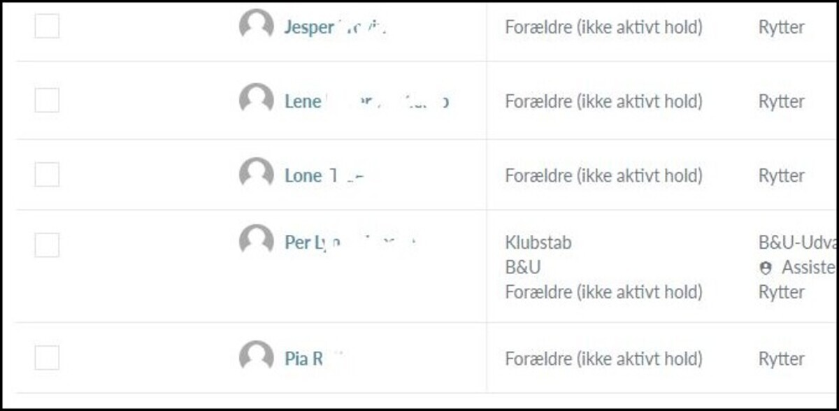The width and height of the screenshot is (839, 411).
Task: Click Rytter role in Pia's row
Action: (x=781, y=359)
